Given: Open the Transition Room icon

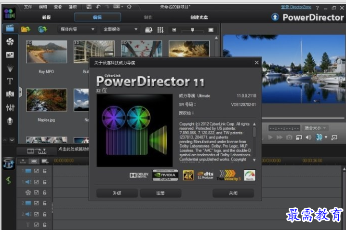Looking at the screenshot, I should (x=10, y=95).
